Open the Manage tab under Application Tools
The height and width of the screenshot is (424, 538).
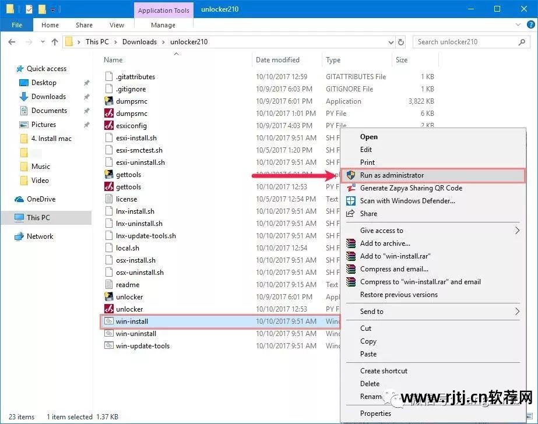pos(163,25)
